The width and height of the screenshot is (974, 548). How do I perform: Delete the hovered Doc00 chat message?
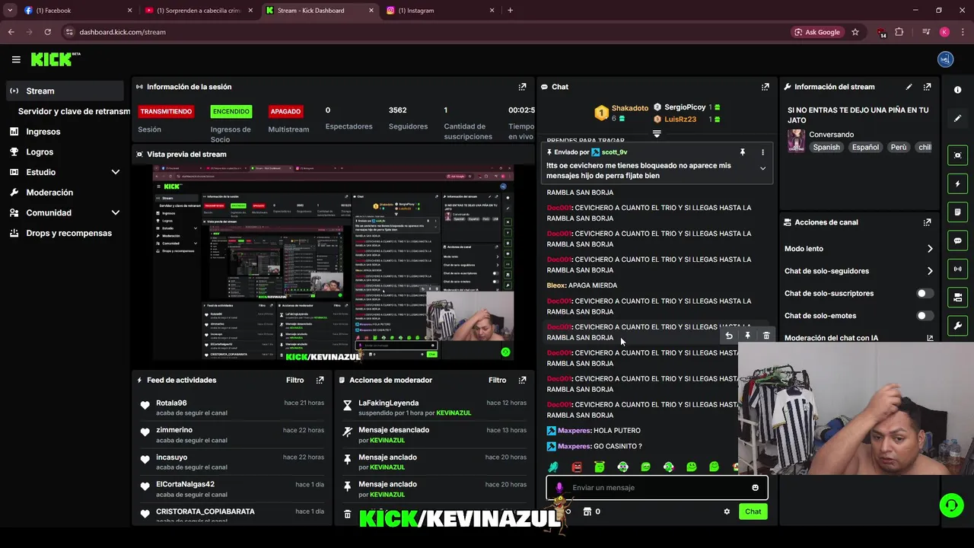766,336
